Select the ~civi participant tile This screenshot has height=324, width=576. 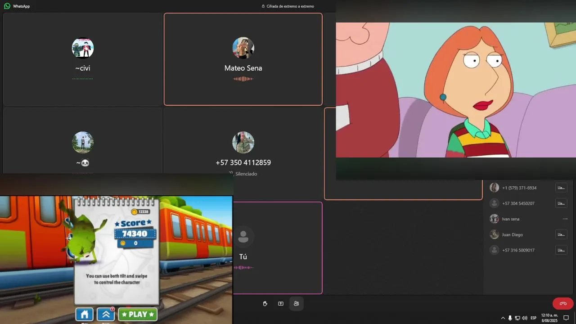click(x=82, y=59)
